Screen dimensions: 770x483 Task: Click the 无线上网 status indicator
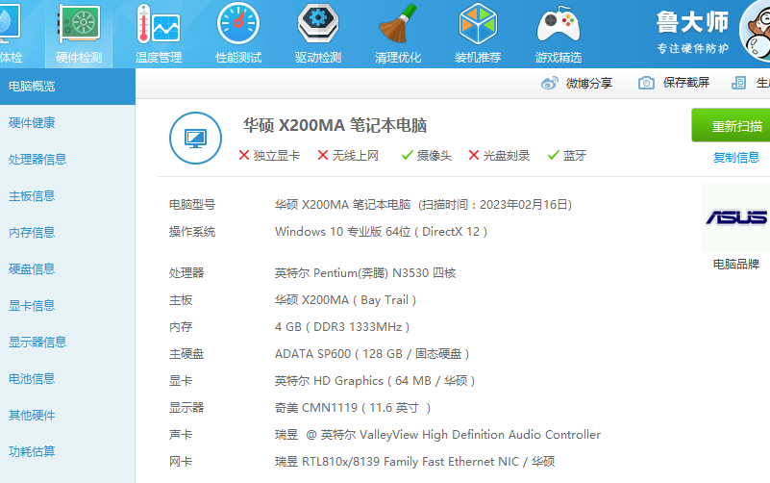pos(348,156)
